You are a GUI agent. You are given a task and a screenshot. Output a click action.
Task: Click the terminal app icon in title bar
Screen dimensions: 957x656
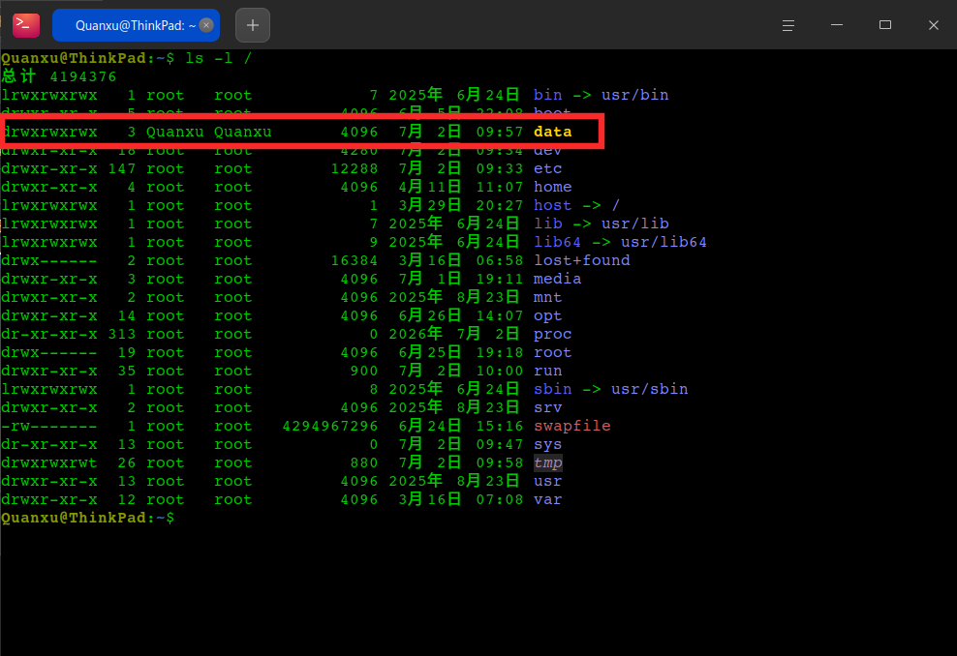tap(25, 25)
